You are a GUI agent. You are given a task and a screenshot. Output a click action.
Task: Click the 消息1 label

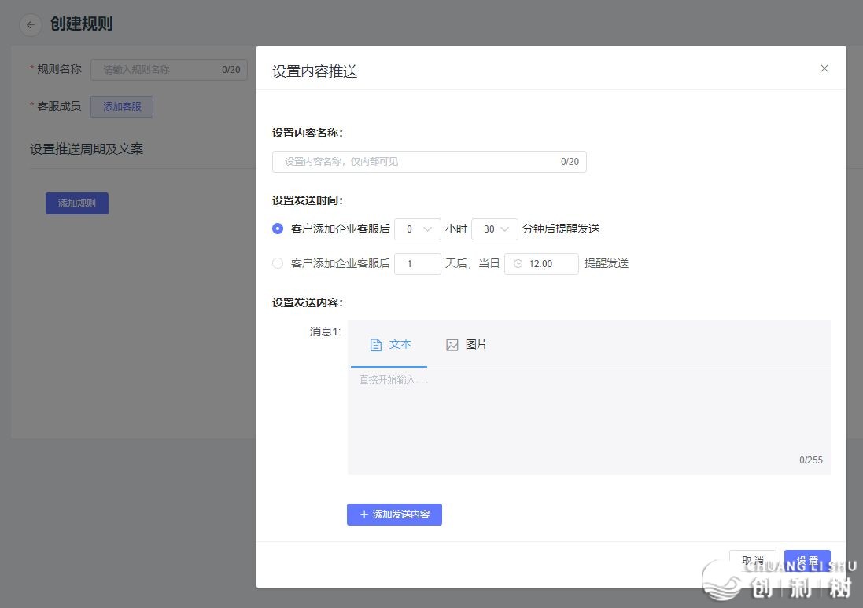325,331
